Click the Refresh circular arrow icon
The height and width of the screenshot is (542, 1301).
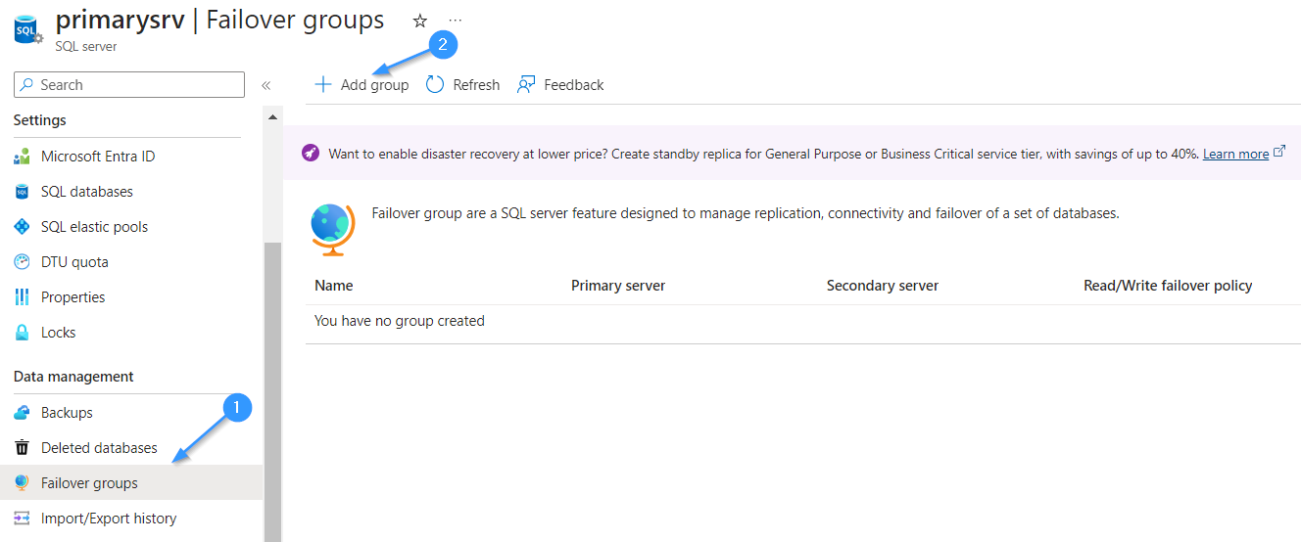pos(435,84)
